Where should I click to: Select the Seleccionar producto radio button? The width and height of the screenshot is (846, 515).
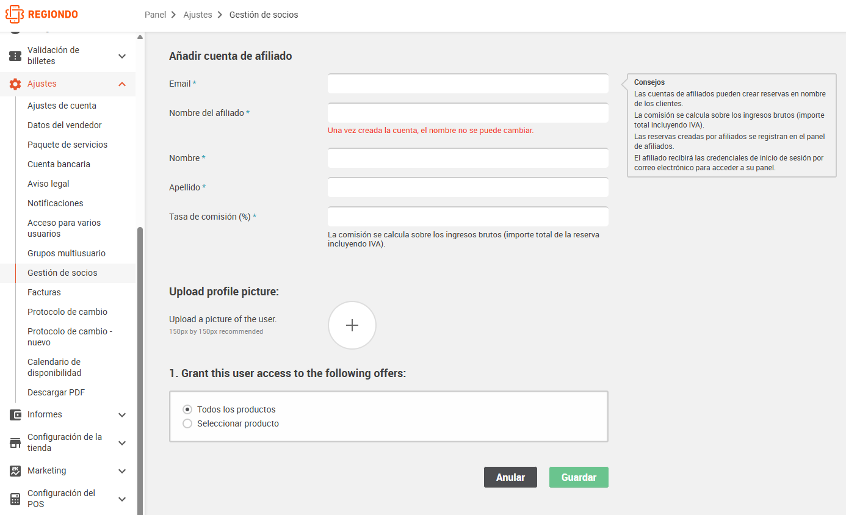click(187, 423)
